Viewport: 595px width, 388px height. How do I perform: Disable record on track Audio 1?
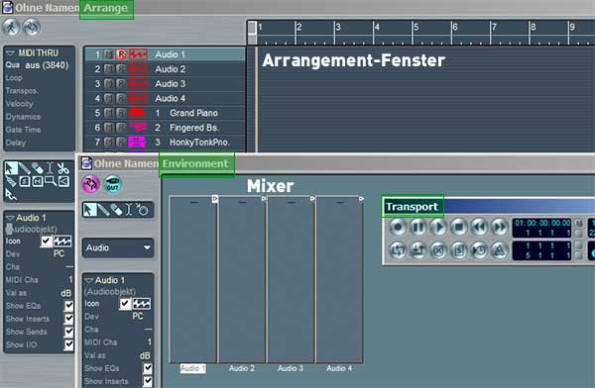coord(121,54)
